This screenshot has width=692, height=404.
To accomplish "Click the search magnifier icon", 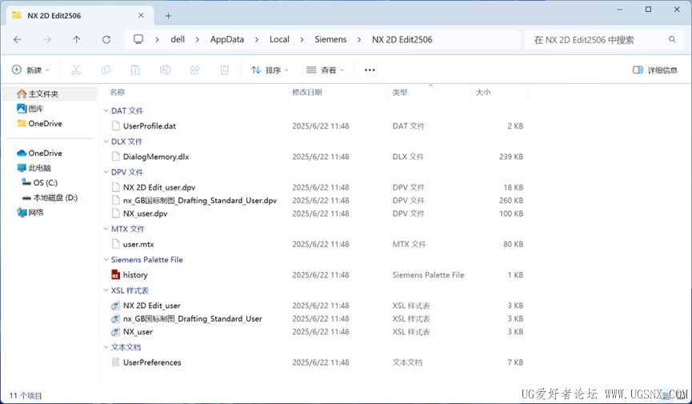I will click(672, 40).
